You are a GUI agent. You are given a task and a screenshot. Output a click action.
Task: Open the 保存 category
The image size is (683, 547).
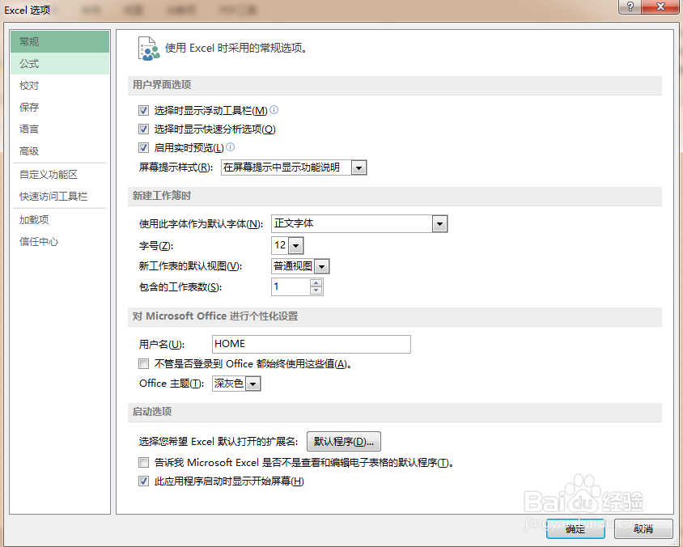click(x=60, y=107)
